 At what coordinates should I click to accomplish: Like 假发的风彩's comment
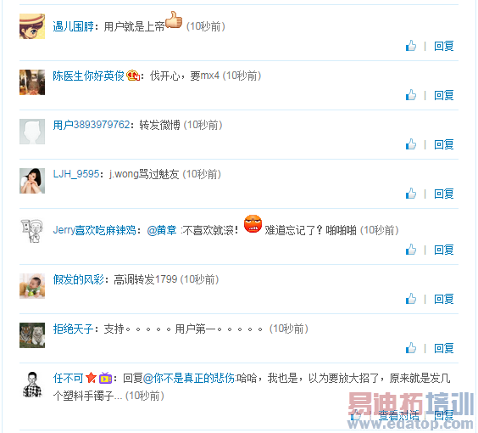(411, 299)
